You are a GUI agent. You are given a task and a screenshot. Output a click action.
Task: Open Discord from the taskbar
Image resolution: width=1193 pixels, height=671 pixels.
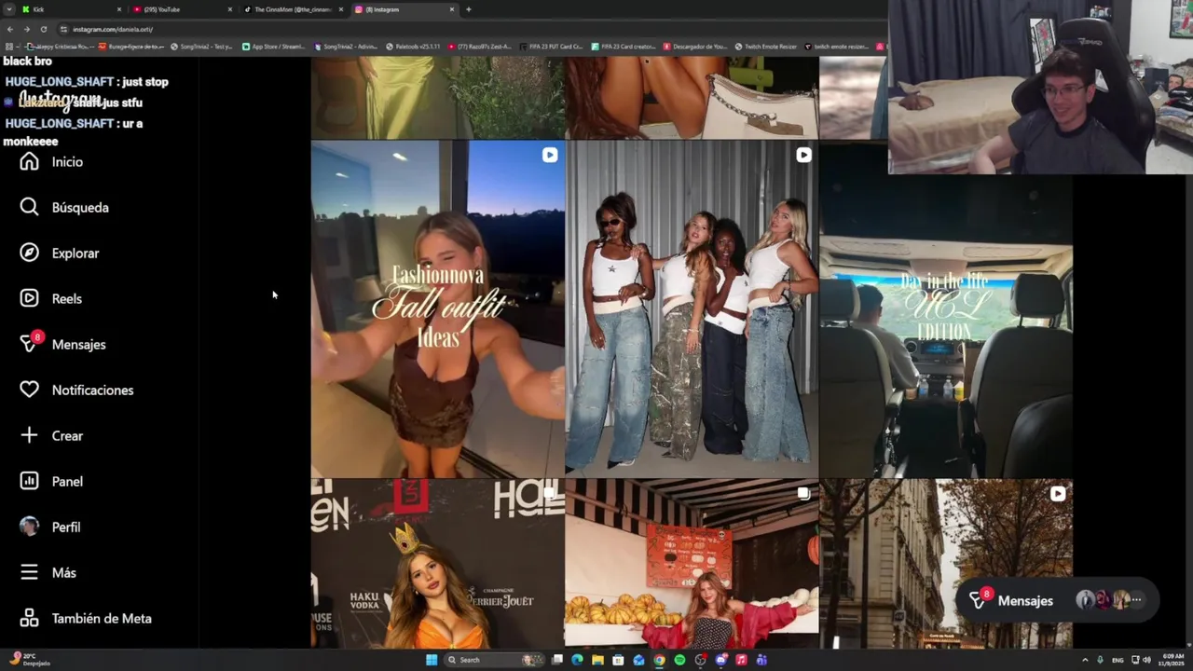[720, 660]
